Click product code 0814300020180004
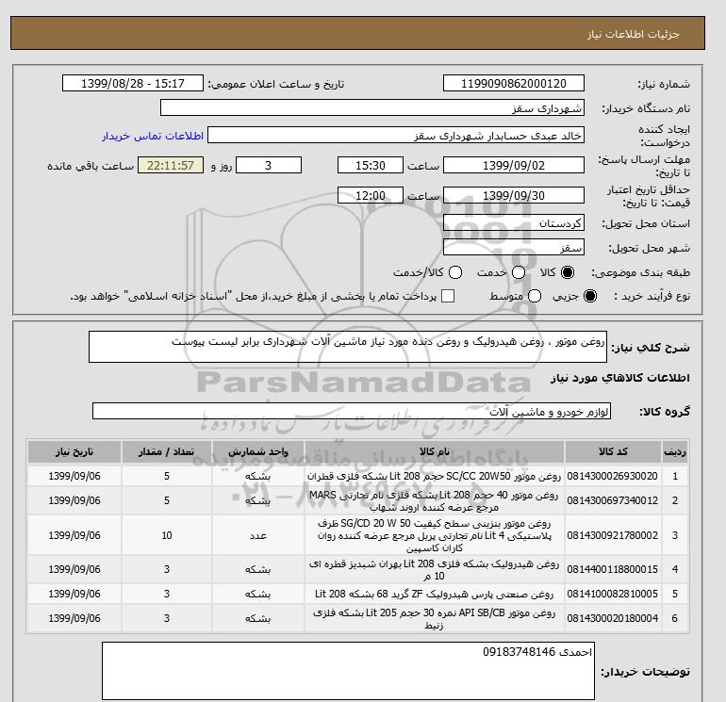The height and width of the screenshot is (702, 726). (612, 618)
